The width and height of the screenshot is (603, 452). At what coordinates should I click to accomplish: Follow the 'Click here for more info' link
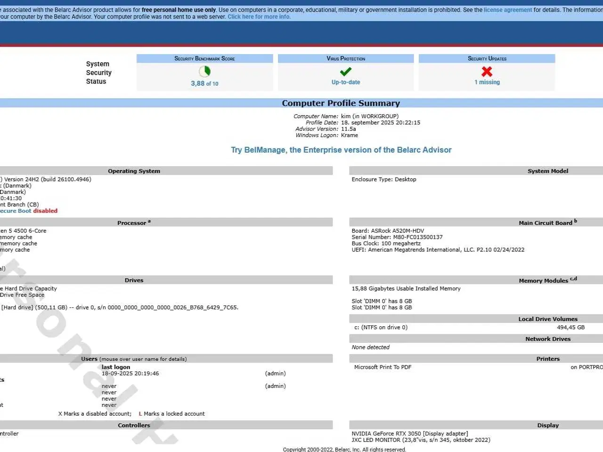[259, 16]
